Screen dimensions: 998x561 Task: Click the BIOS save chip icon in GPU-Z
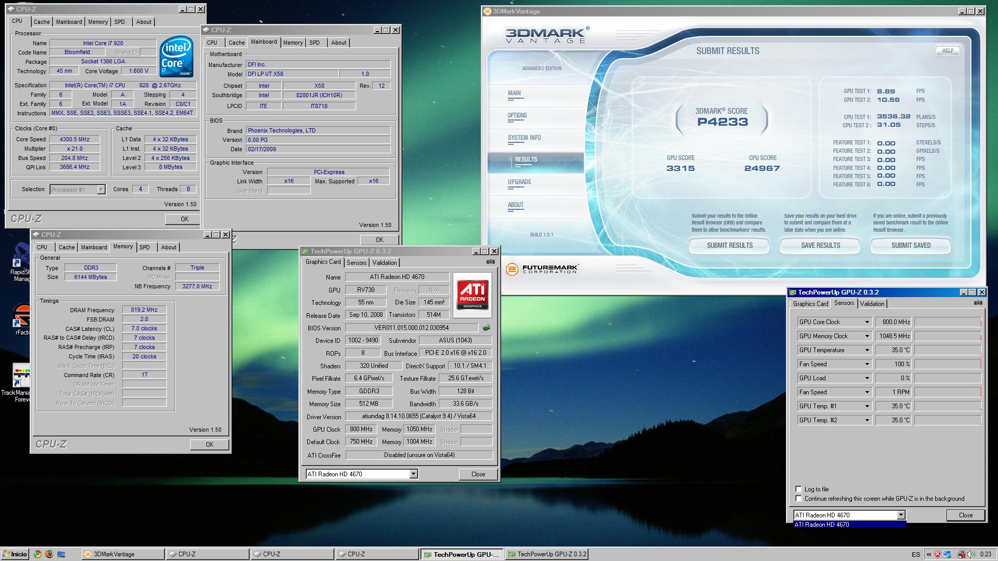point(487,328)
